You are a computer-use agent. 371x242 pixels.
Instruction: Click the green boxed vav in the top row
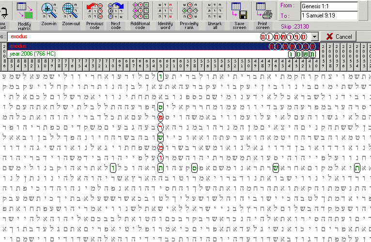(x=160, y=76)
